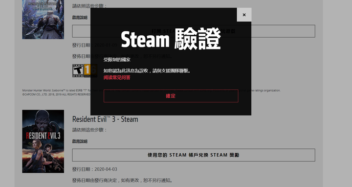Screen dimensions: 352x187
Task: Click 使用您的 STEAM 帳戶兌換 STEAM 獎勵 button
Action: tap(194, 155)
